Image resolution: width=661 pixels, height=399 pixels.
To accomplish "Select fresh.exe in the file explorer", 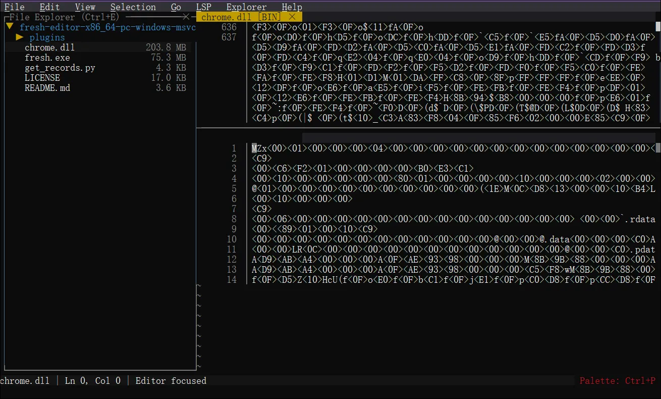I will click(x=47, y=58).
